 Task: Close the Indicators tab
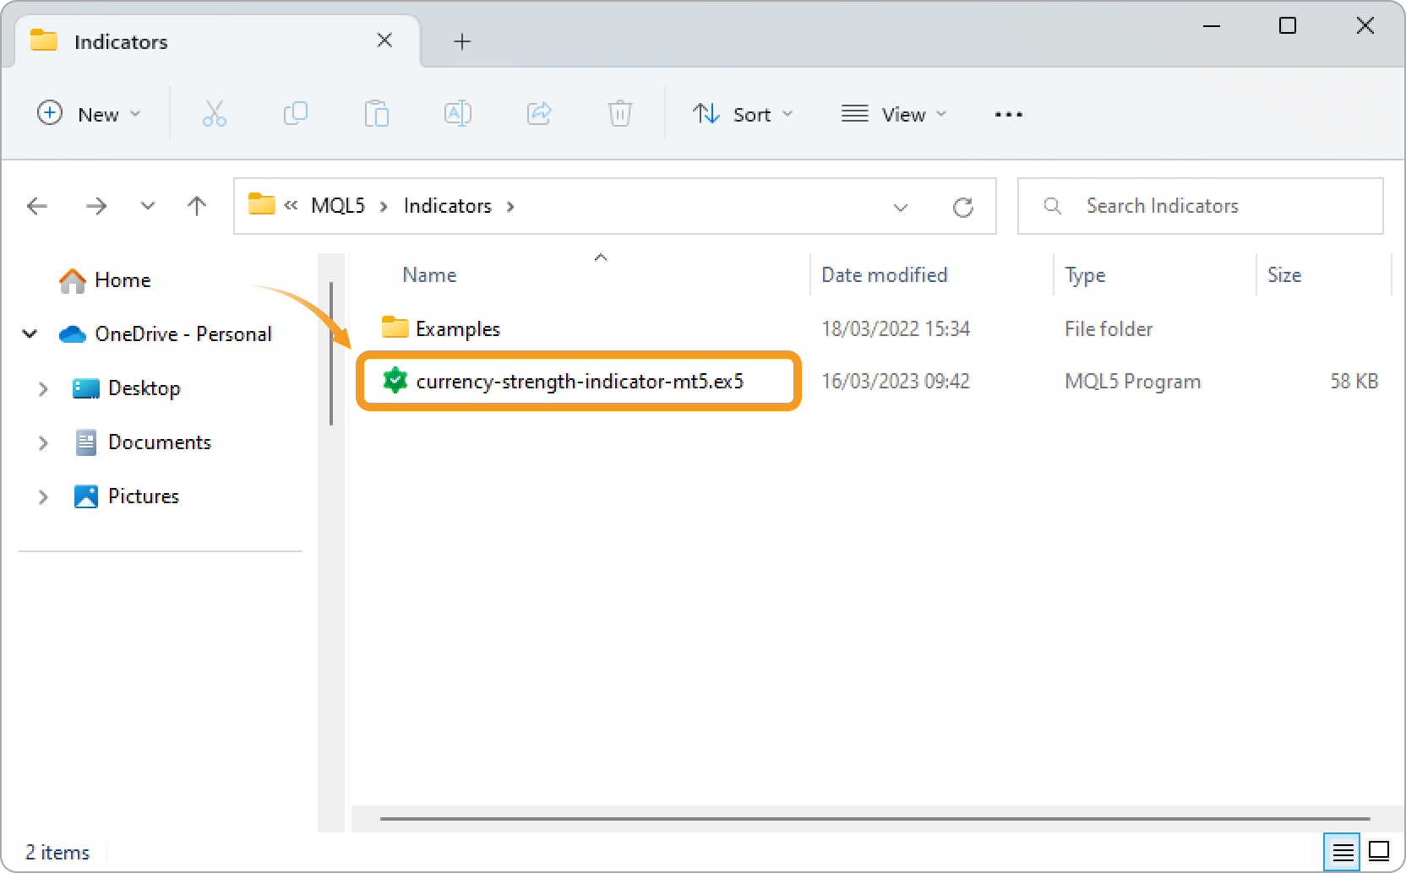tap(384, 41)
